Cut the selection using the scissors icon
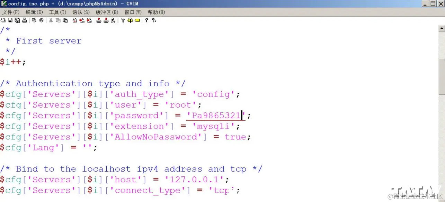 point(51,20)
